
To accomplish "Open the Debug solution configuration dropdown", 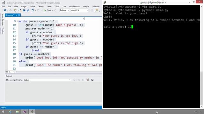I will (x=64, y=10).
